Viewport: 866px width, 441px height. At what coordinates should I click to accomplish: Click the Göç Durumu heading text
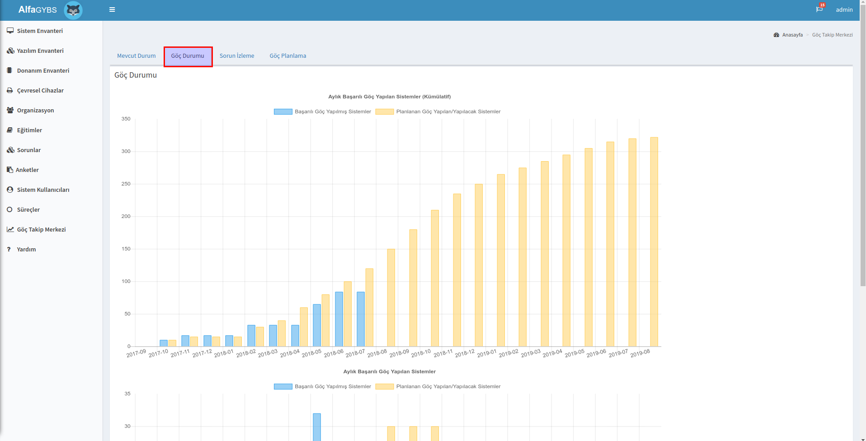click(x=136, y=75)
